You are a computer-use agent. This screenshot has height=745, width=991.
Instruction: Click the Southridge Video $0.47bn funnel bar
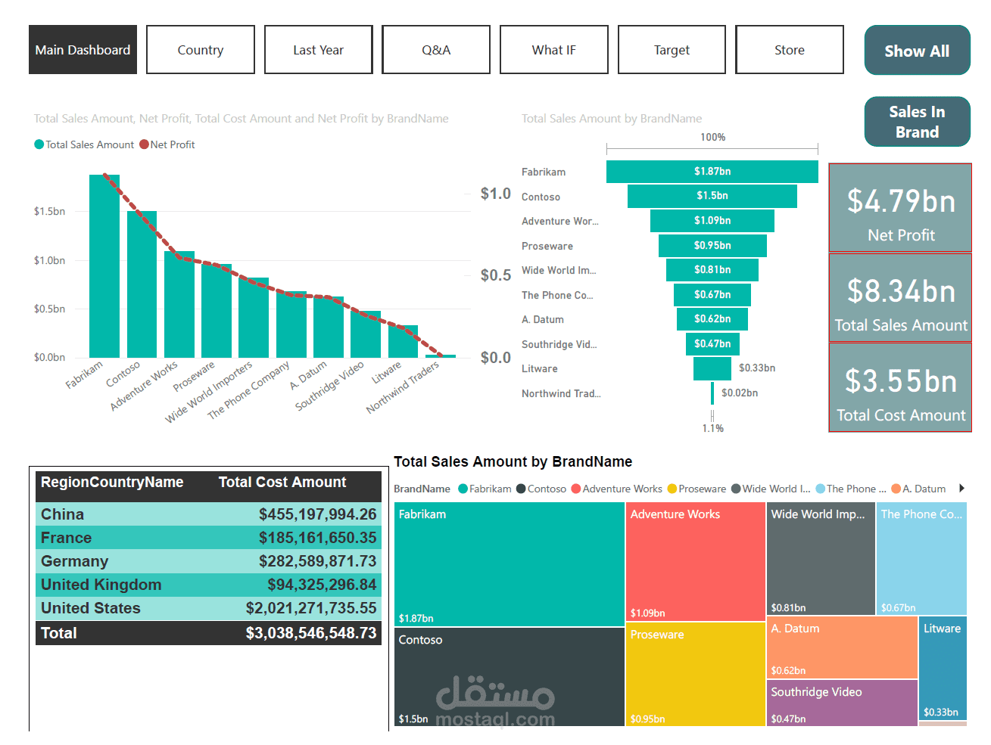[x=712, y=344]
